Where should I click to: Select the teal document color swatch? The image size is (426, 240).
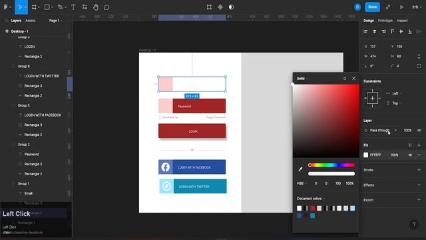coord(312,216)
